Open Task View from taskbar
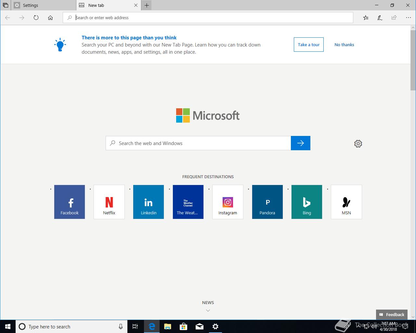416x333 pixels. 135,326
